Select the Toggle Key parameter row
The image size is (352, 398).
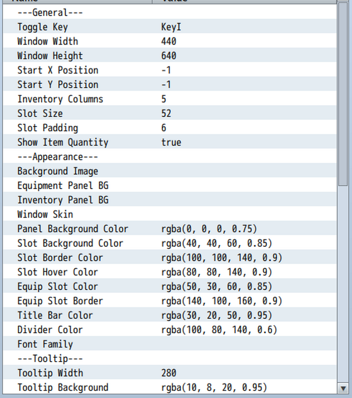170,27
